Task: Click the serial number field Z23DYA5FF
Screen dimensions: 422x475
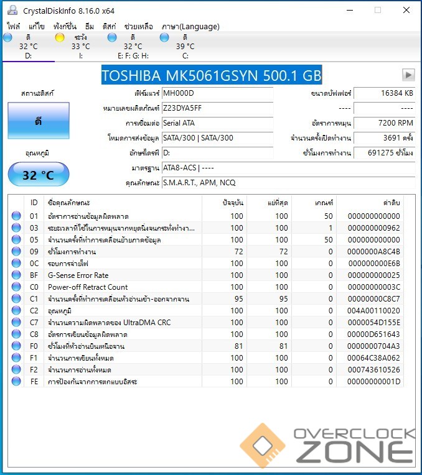Action: [x=217, y=108]
